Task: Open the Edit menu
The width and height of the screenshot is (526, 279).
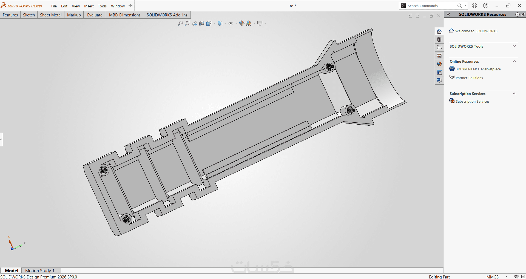Action: pos(64,6)
